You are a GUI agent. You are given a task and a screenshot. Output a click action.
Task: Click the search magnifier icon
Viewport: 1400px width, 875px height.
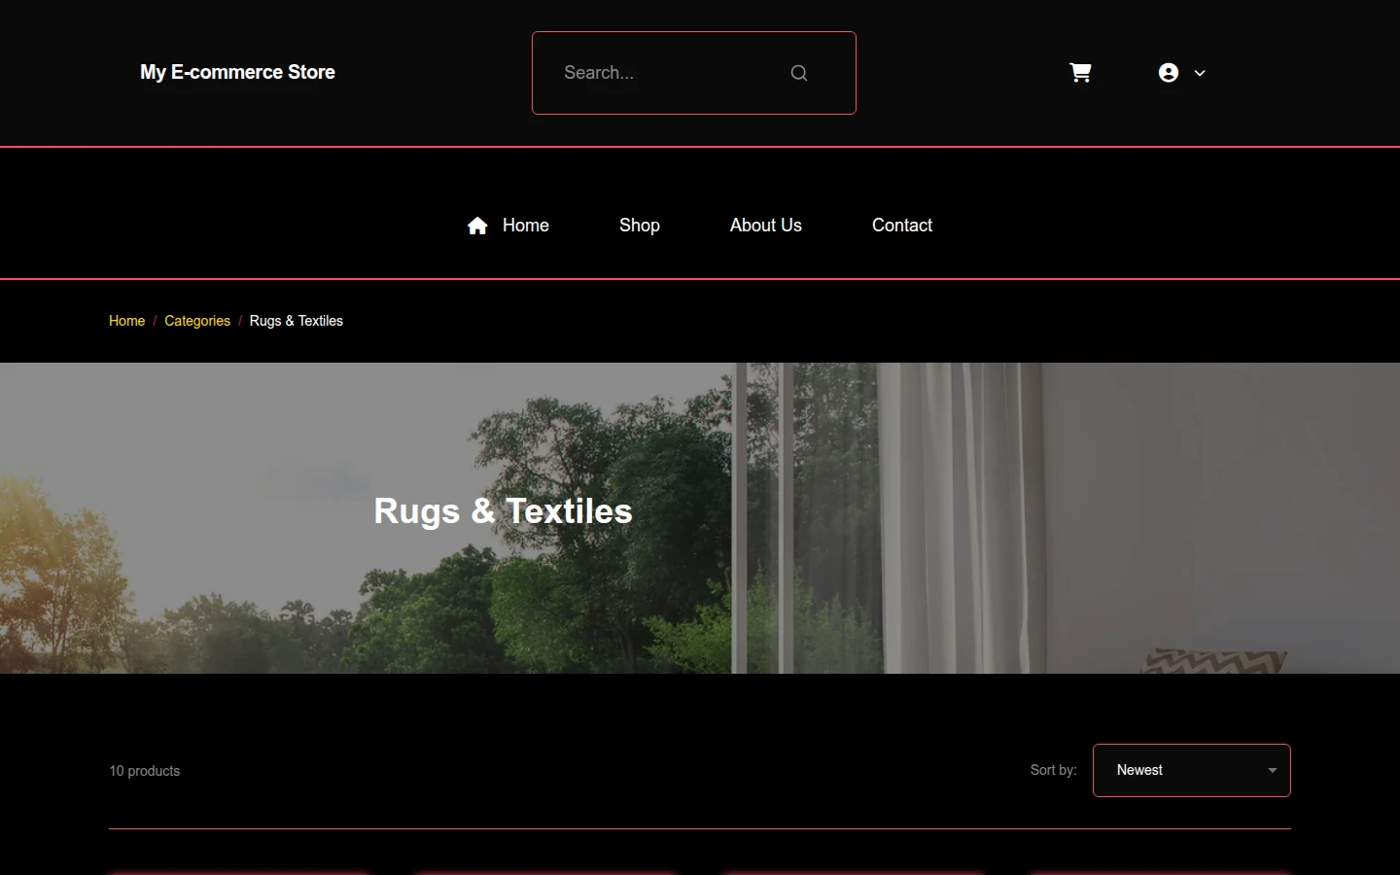[x=799, y=73]
